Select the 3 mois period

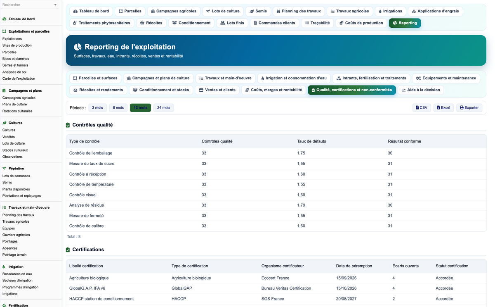point(97,108)
